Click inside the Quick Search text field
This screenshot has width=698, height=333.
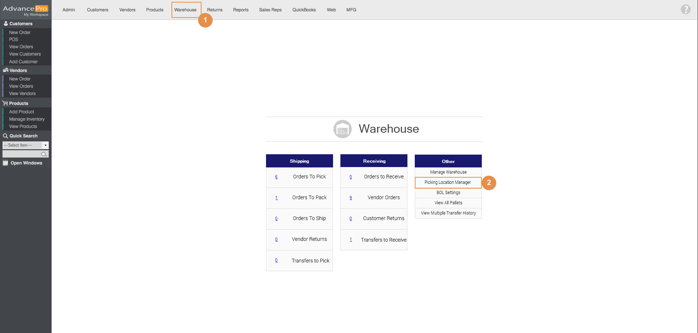[22, 154]
